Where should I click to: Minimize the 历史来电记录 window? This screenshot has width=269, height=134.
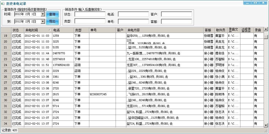pos(248,3)
